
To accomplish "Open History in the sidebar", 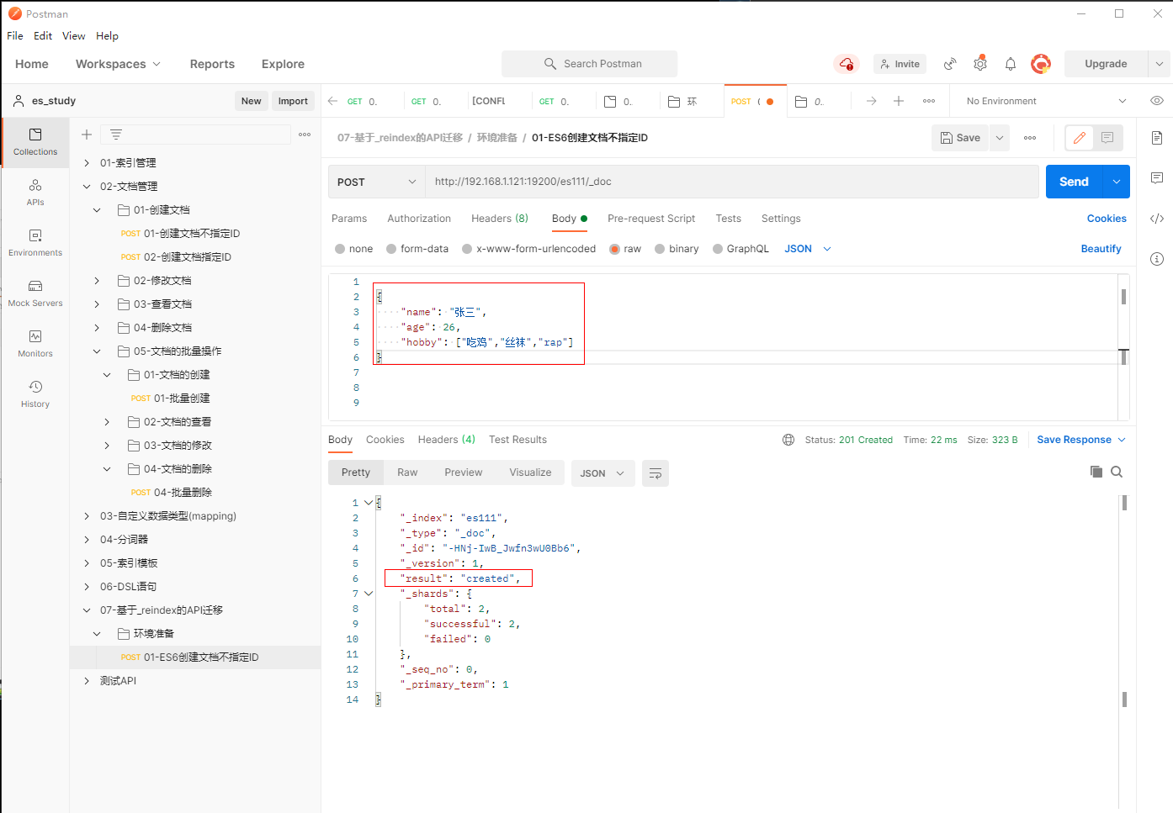I will coord(35,393).
